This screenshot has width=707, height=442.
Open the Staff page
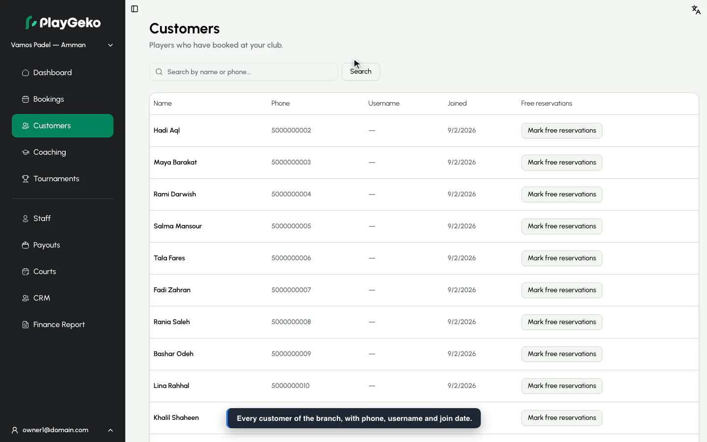pos(62,219)
